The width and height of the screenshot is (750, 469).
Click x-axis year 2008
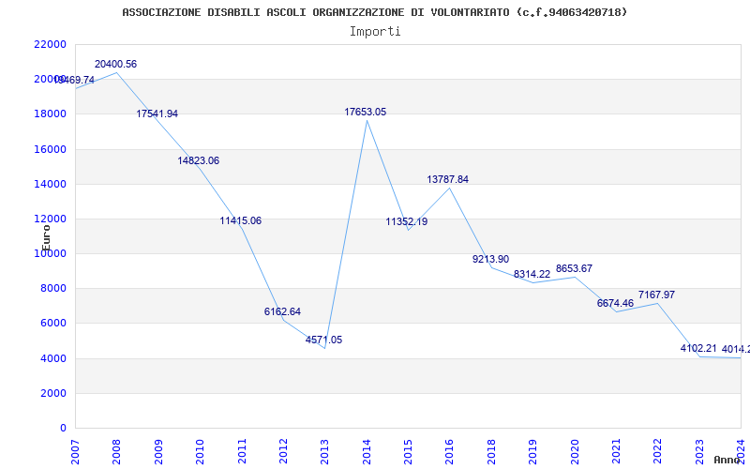pyautogui.click(x=116, y=451)
